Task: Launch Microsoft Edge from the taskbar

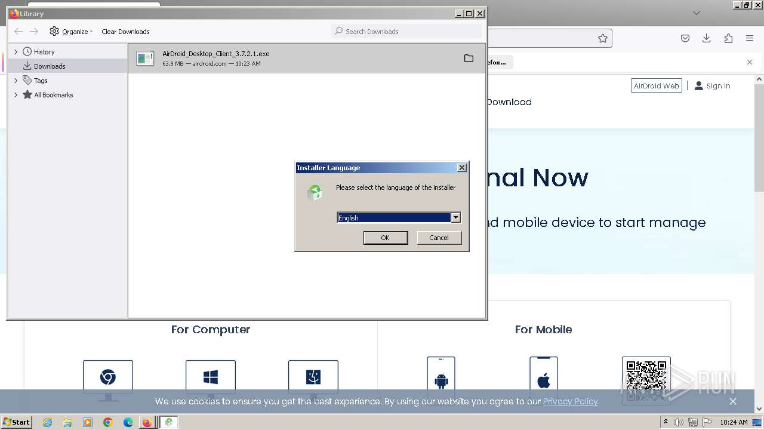Action: click(x=128, y=422)
